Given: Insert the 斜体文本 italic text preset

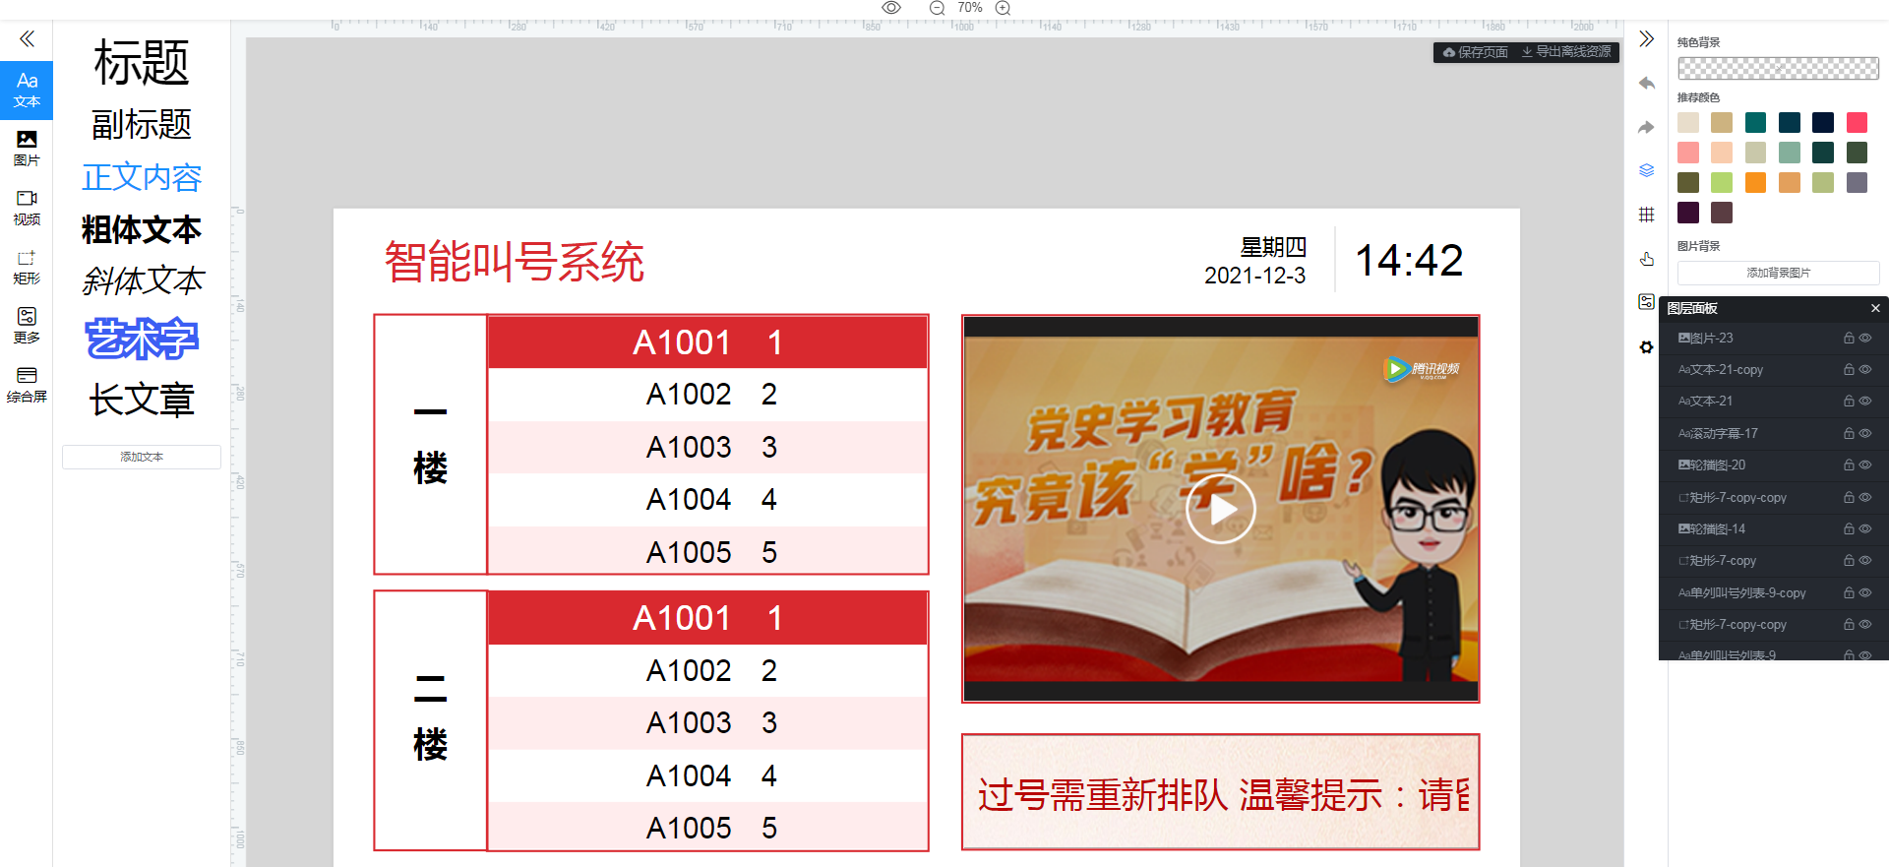Looking at the screenshot, I should point(143,281).
